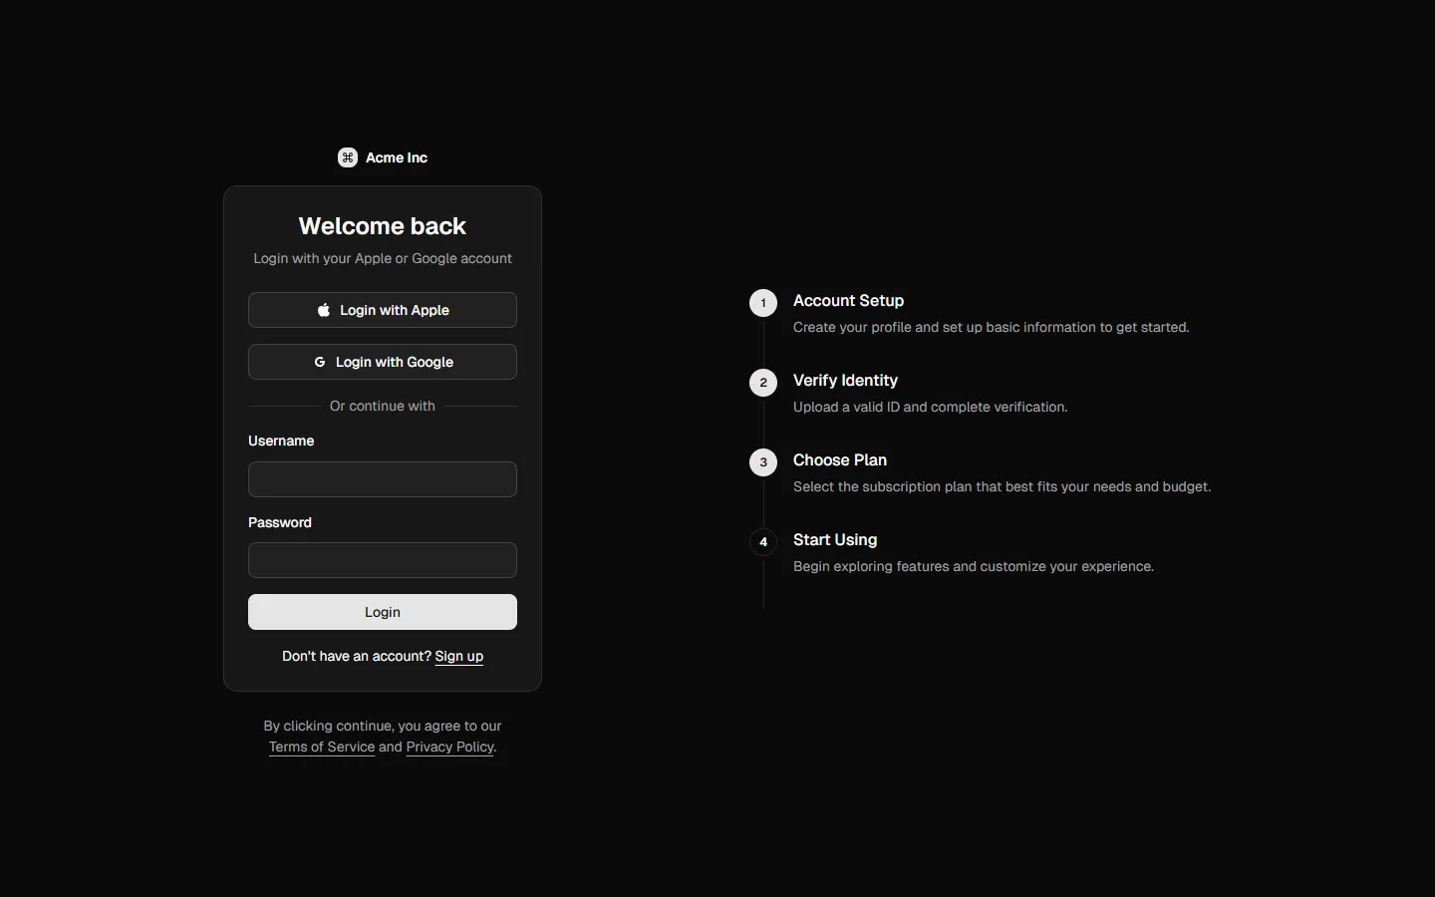Select the Verify Identity step title
This screenshot has width=1435, height=897.
(845, 381)
